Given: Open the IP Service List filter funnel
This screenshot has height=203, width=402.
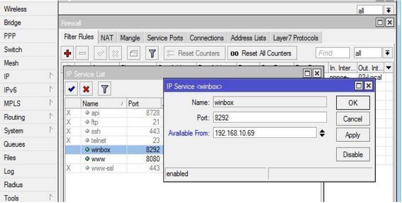Looking at the screenshot, I should coord(105,89).
